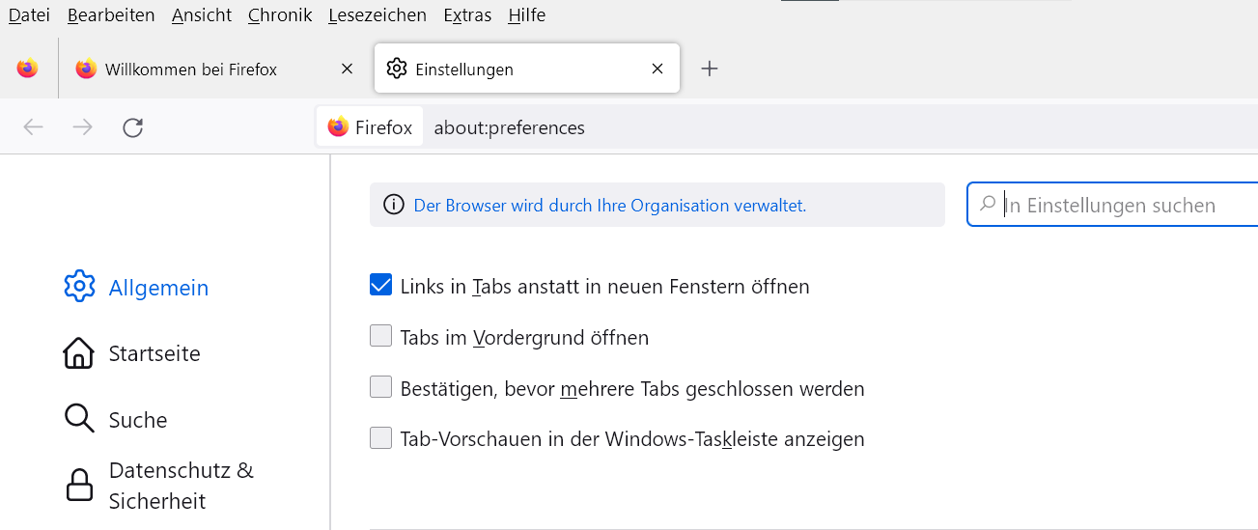Enable Bestätigen, bevor mehrere Tabs geschlossen werden

point(381,388)
